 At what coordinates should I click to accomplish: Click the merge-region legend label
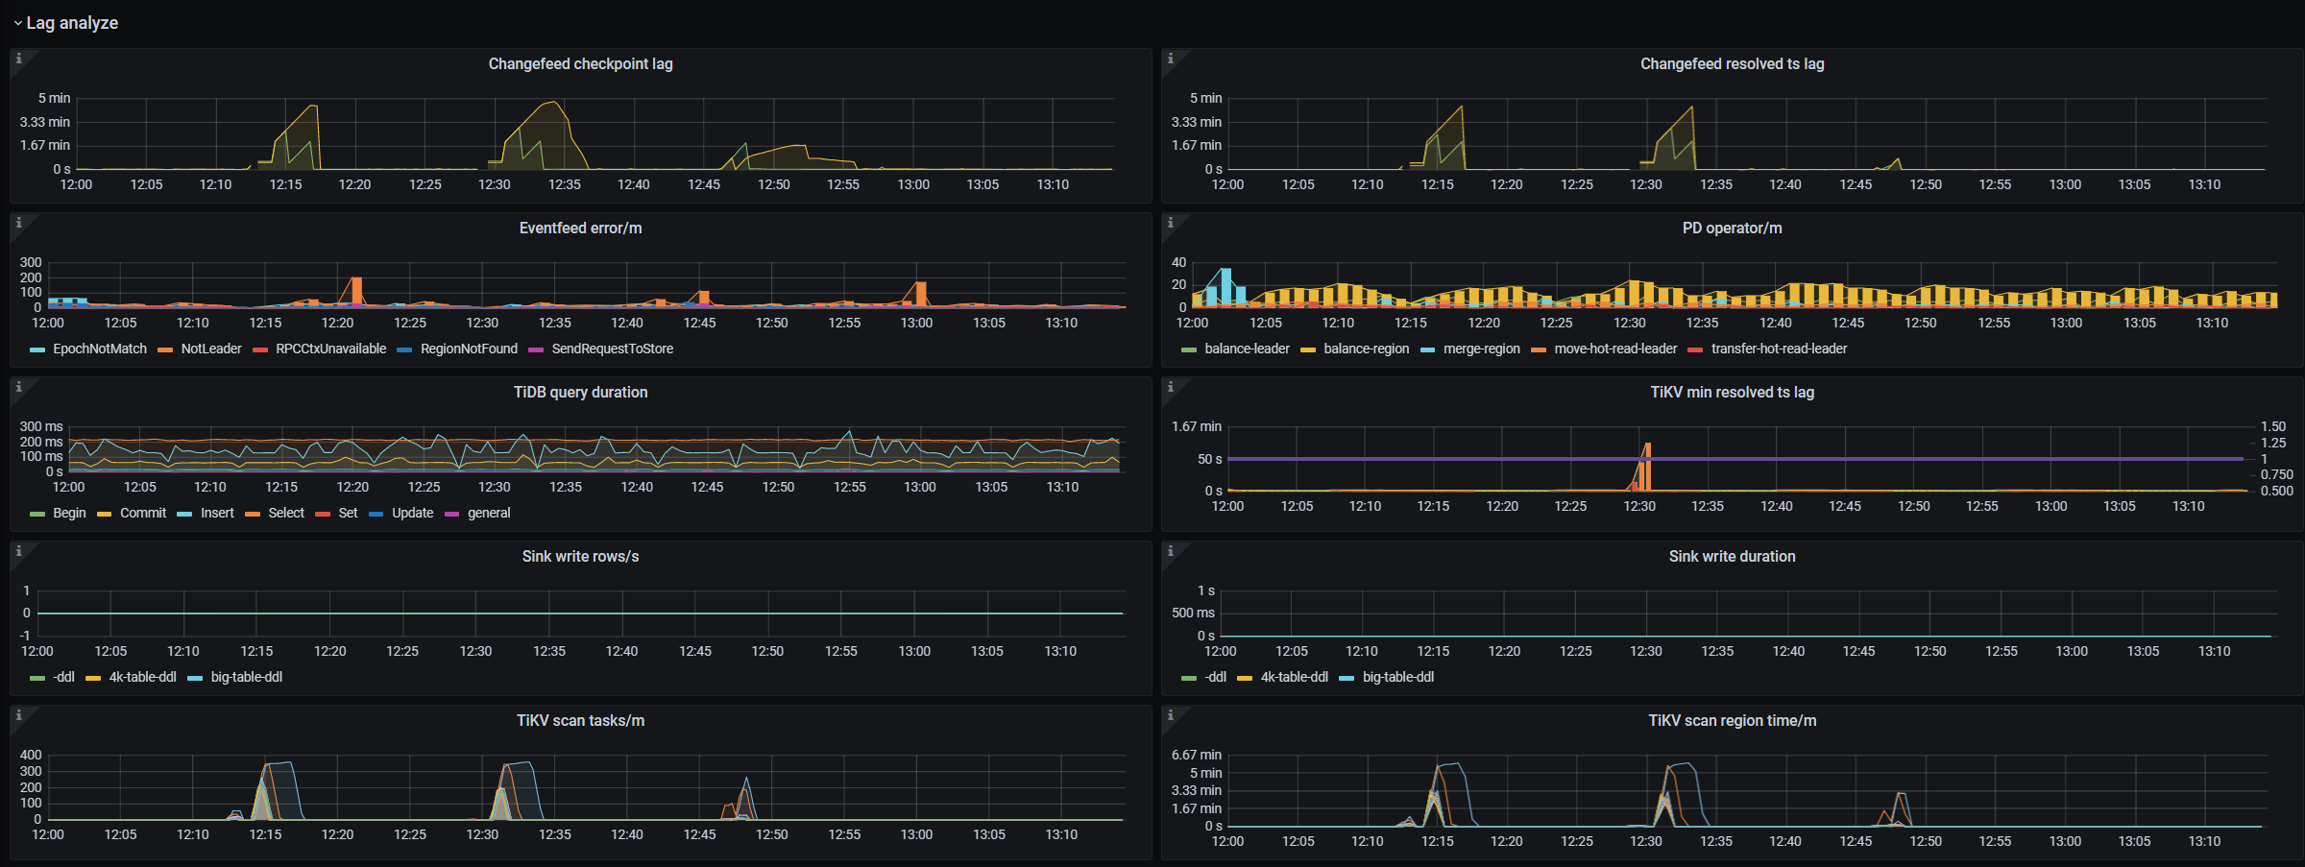(1480, 349)
